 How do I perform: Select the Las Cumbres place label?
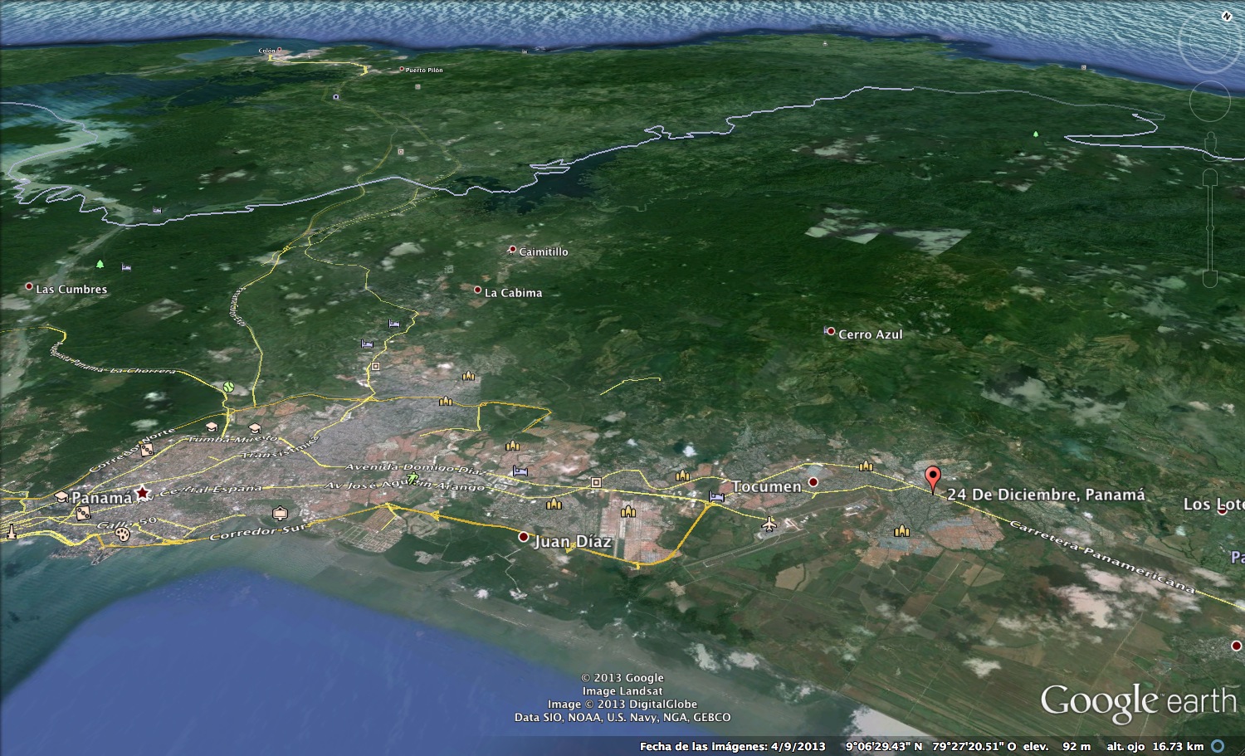coord(71,290)
